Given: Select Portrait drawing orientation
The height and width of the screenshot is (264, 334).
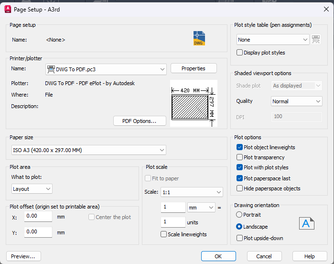Looking at the screenshot, I should 240,215.
